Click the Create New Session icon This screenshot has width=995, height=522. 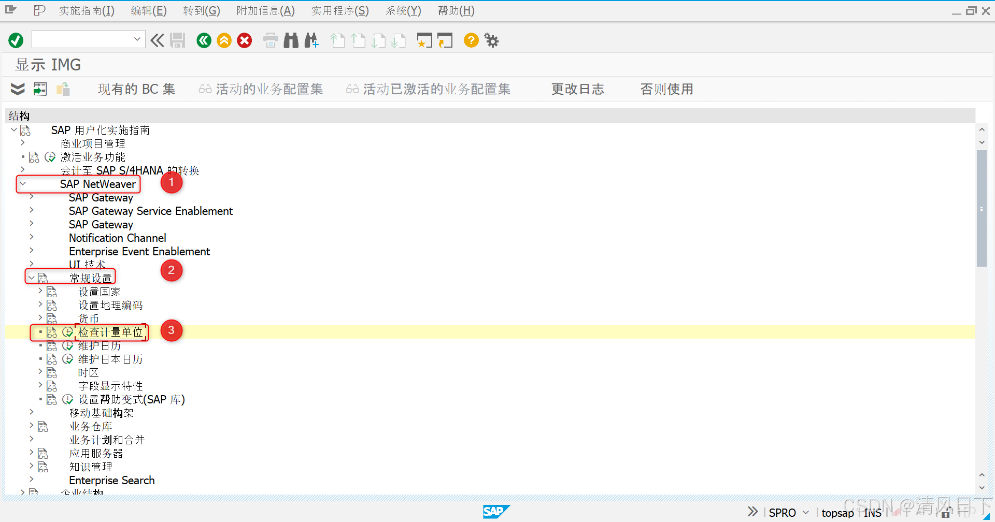pyautogui.click(x=424, y=40)
